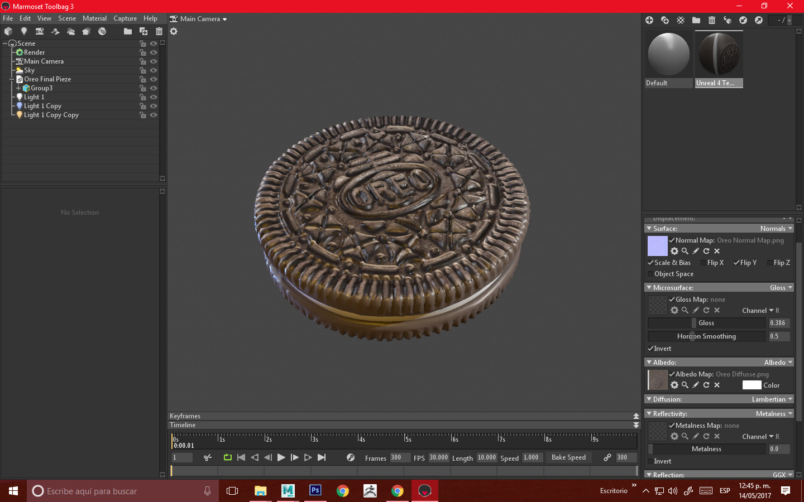The width and height of the screenshot is (804, 502).
Task: Add a turntable with the disc icon
Action: 102,31
